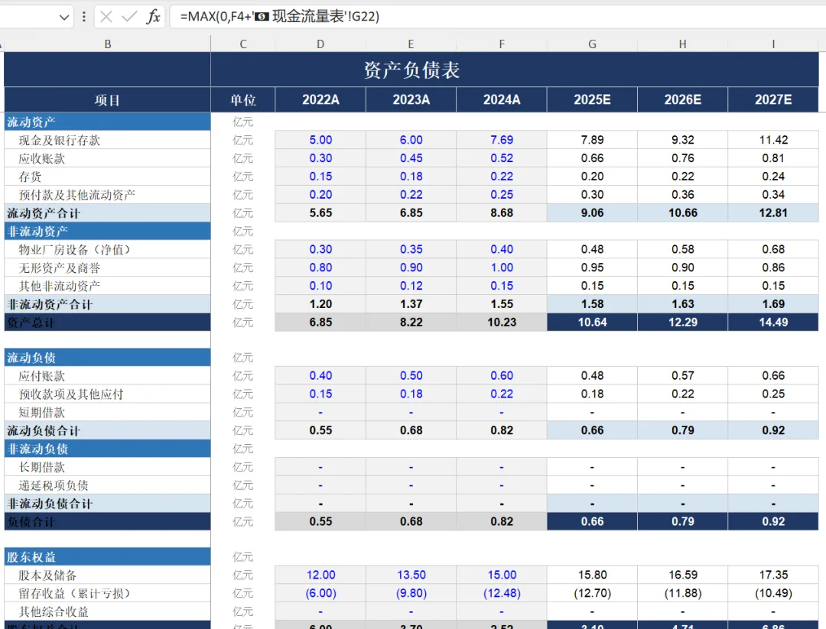
Task: Click the 股东权益 section header
Action: 108,557
